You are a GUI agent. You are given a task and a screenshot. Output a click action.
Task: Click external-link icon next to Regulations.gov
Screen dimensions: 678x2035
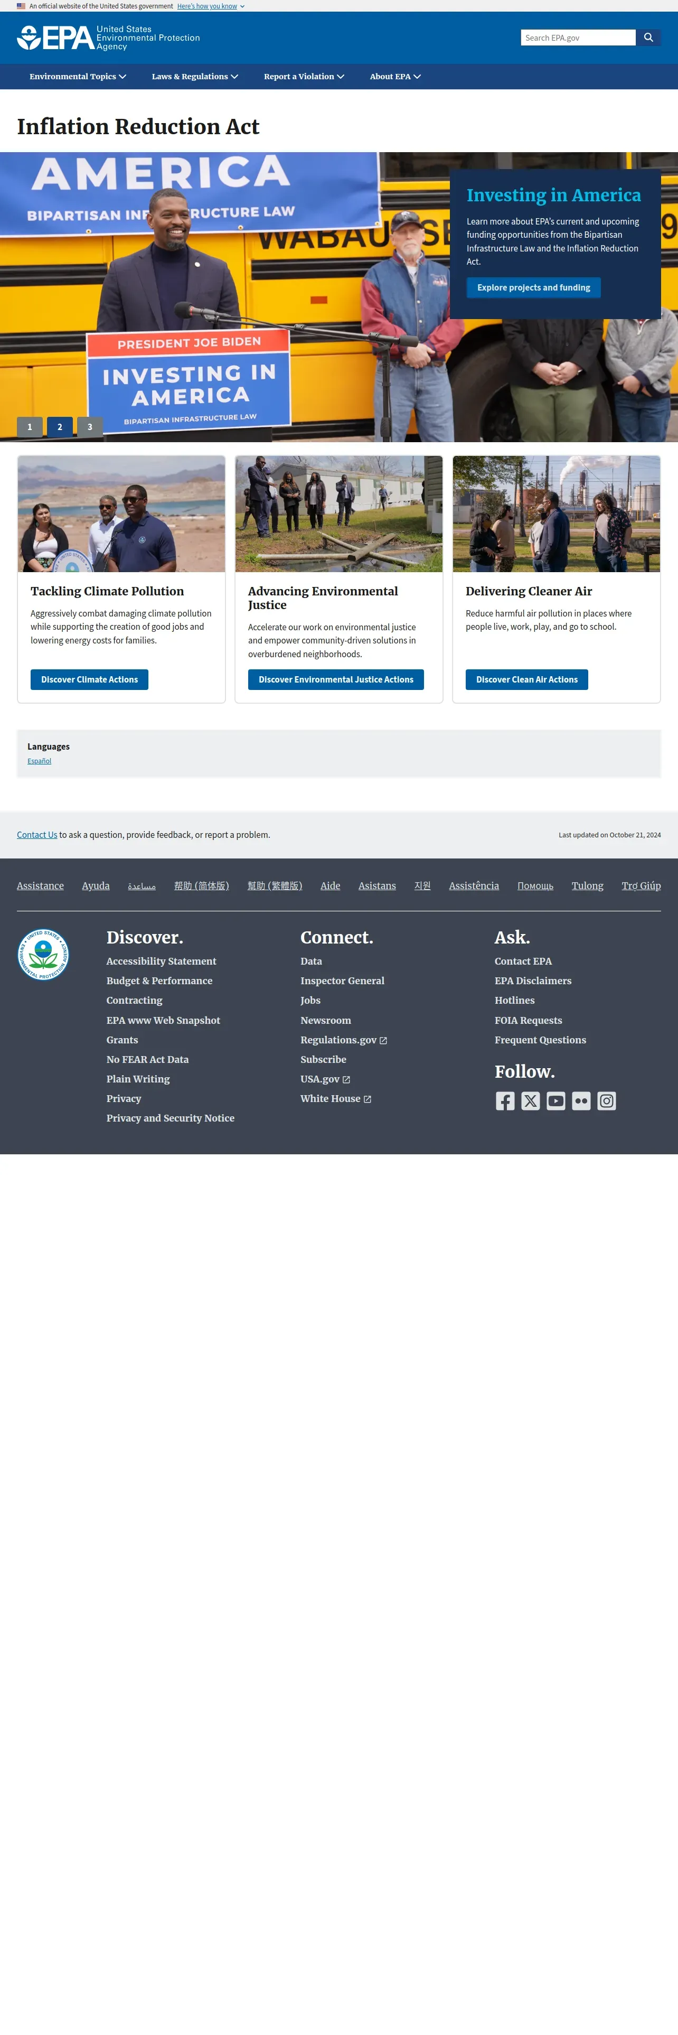(383, 1040)
